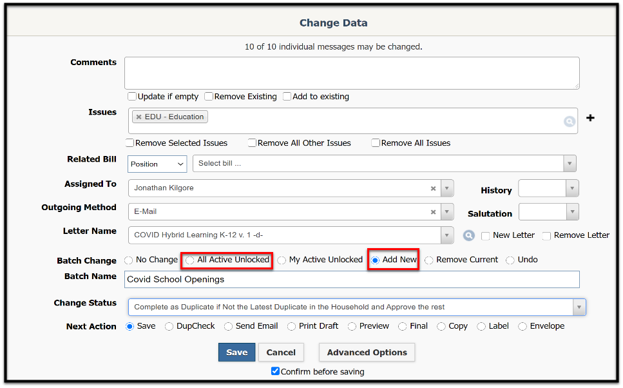This screenshot has height=388, width=623.
Task: Open the Change Status dropdown
Action: (x=579, y=307)
